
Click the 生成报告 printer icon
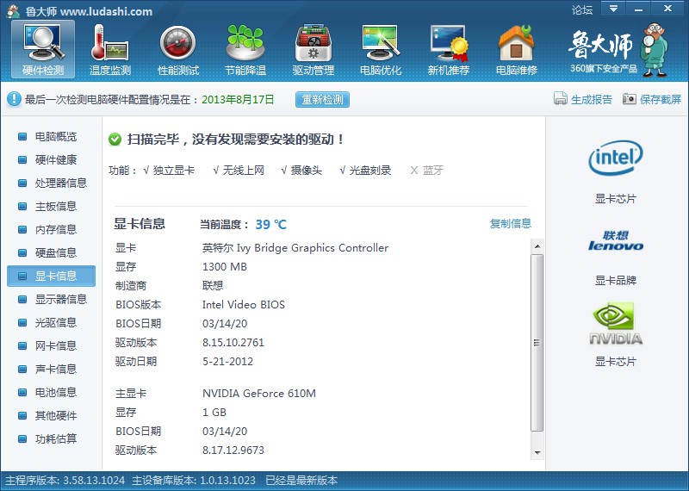click(561, 99)
